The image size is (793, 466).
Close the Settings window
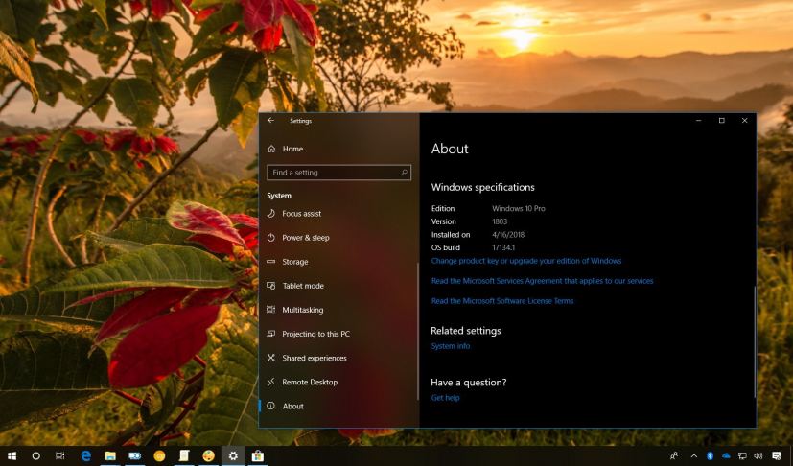[x=744, y=121]
